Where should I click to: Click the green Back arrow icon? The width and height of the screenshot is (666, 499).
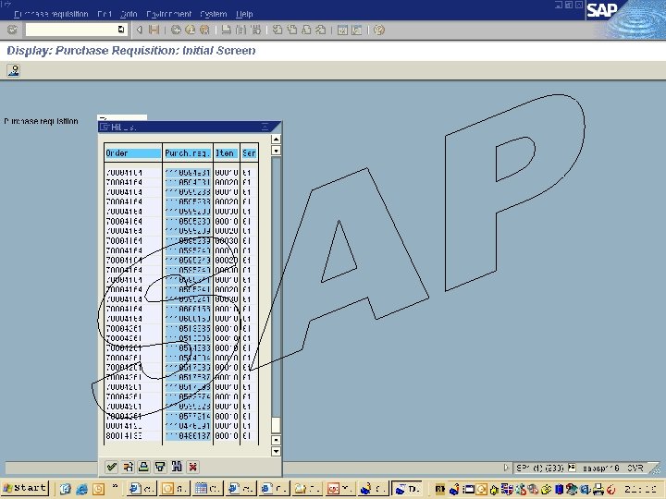176,30
